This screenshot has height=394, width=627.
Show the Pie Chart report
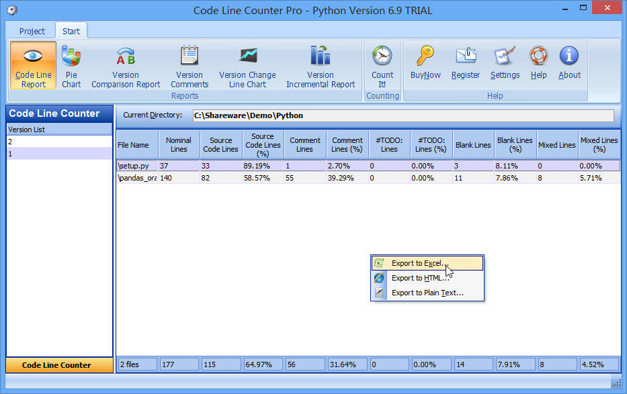tap(71, 66)
